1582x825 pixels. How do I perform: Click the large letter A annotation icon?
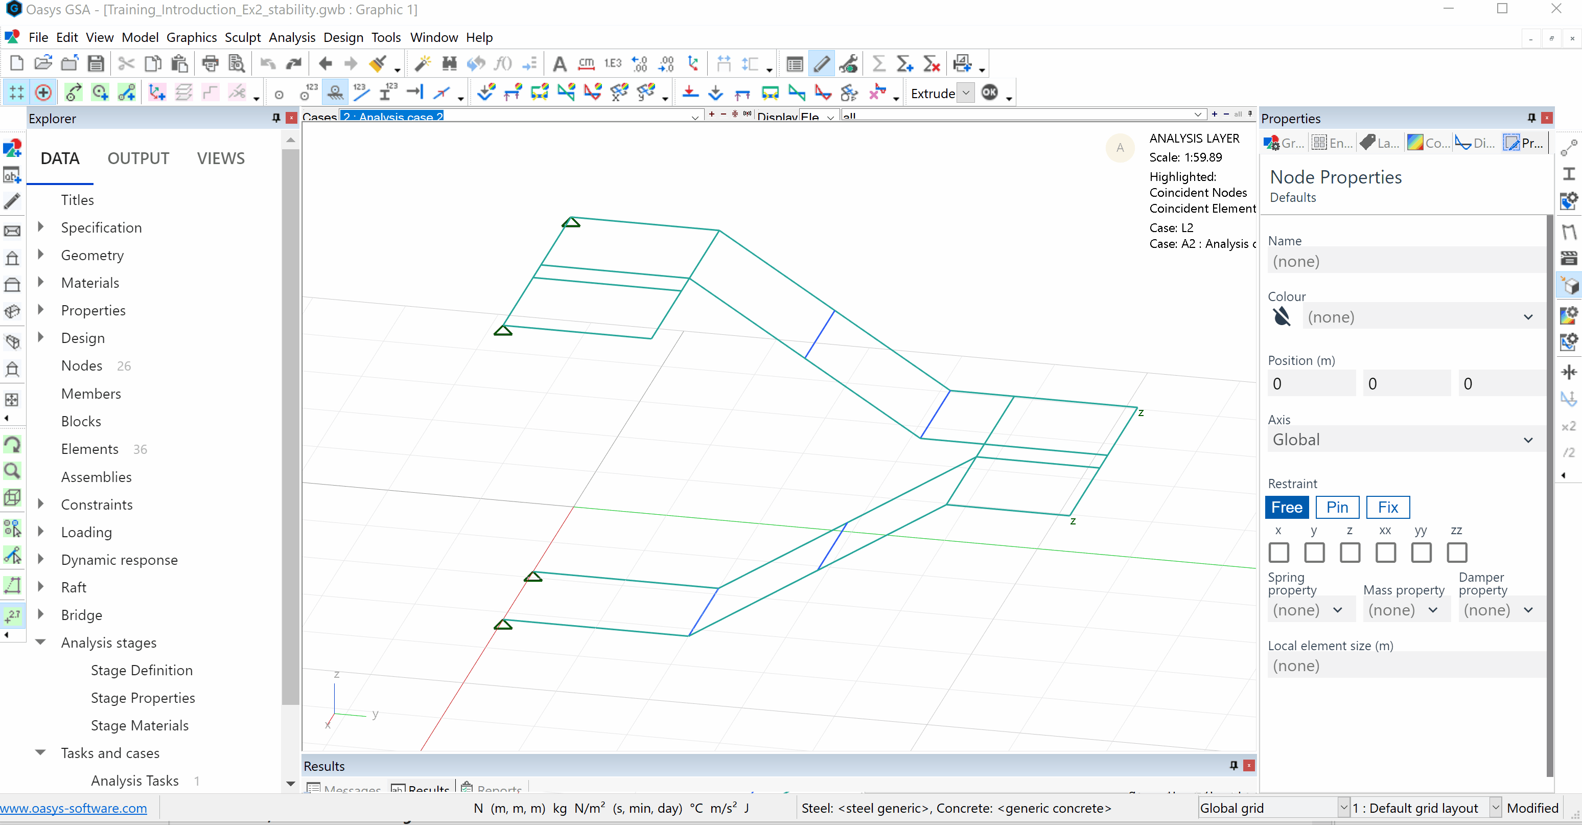click(559, 63)
